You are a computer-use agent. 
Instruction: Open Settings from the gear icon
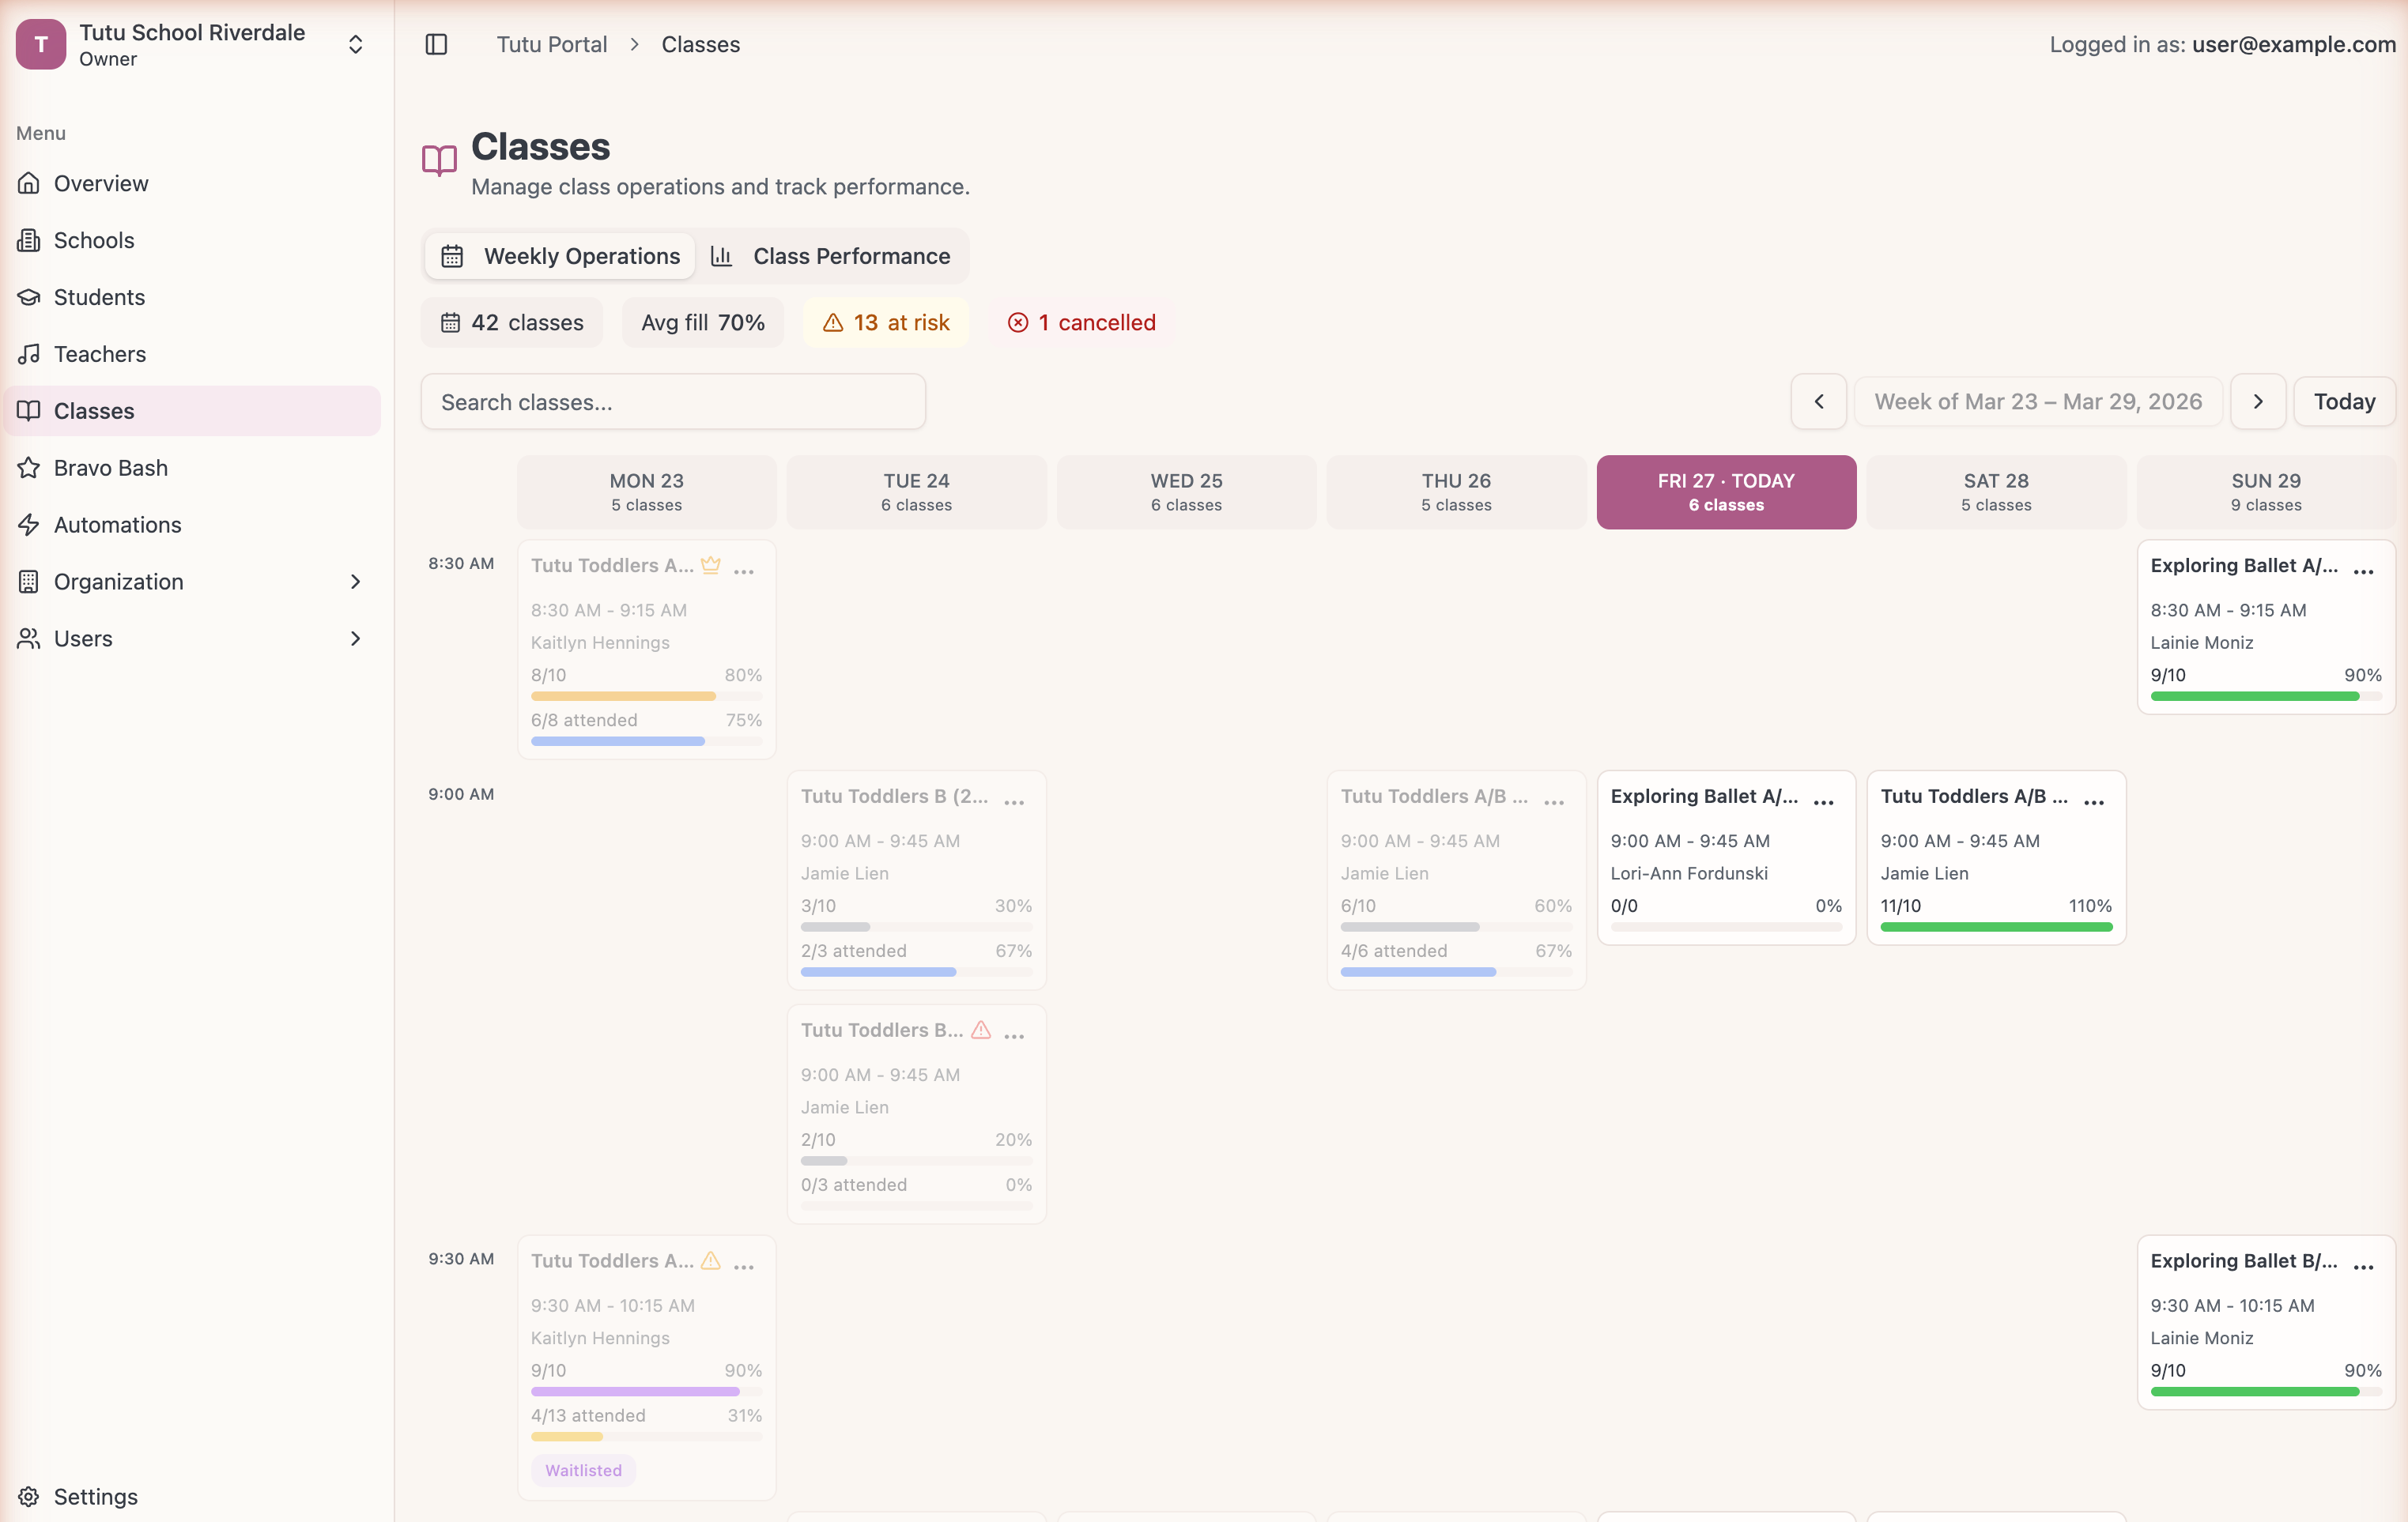coord(29,1496)
